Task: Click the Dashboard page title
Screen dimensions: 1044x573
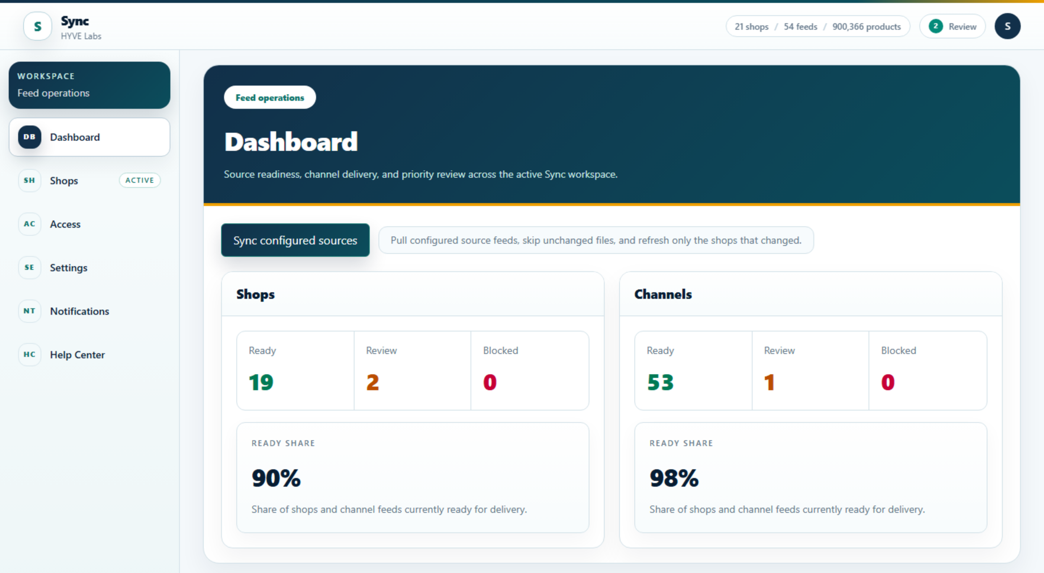Action: pyautogui.click(x=291, y=142)
